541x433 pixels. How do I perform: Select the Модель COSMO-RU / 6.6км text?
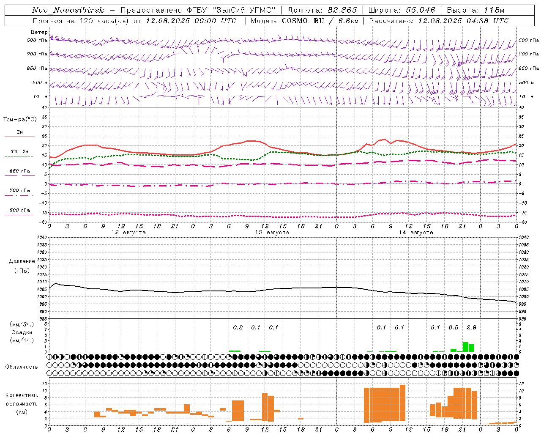304,21
